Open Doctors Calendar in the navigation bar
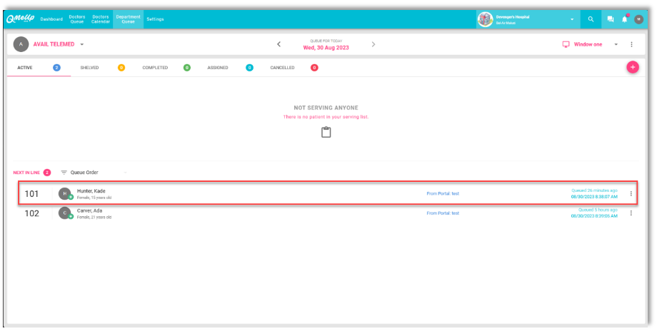Viewport: 657px width, 331px height. 100,19
